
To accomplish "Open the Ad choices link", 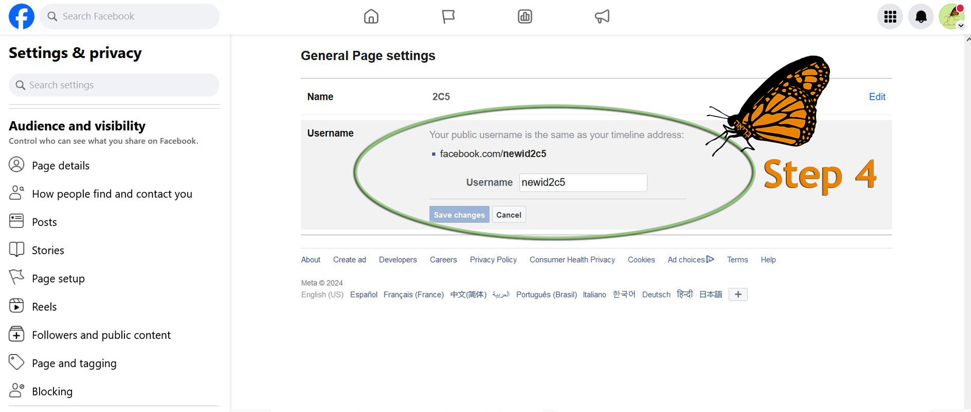I will coord(686,259).
